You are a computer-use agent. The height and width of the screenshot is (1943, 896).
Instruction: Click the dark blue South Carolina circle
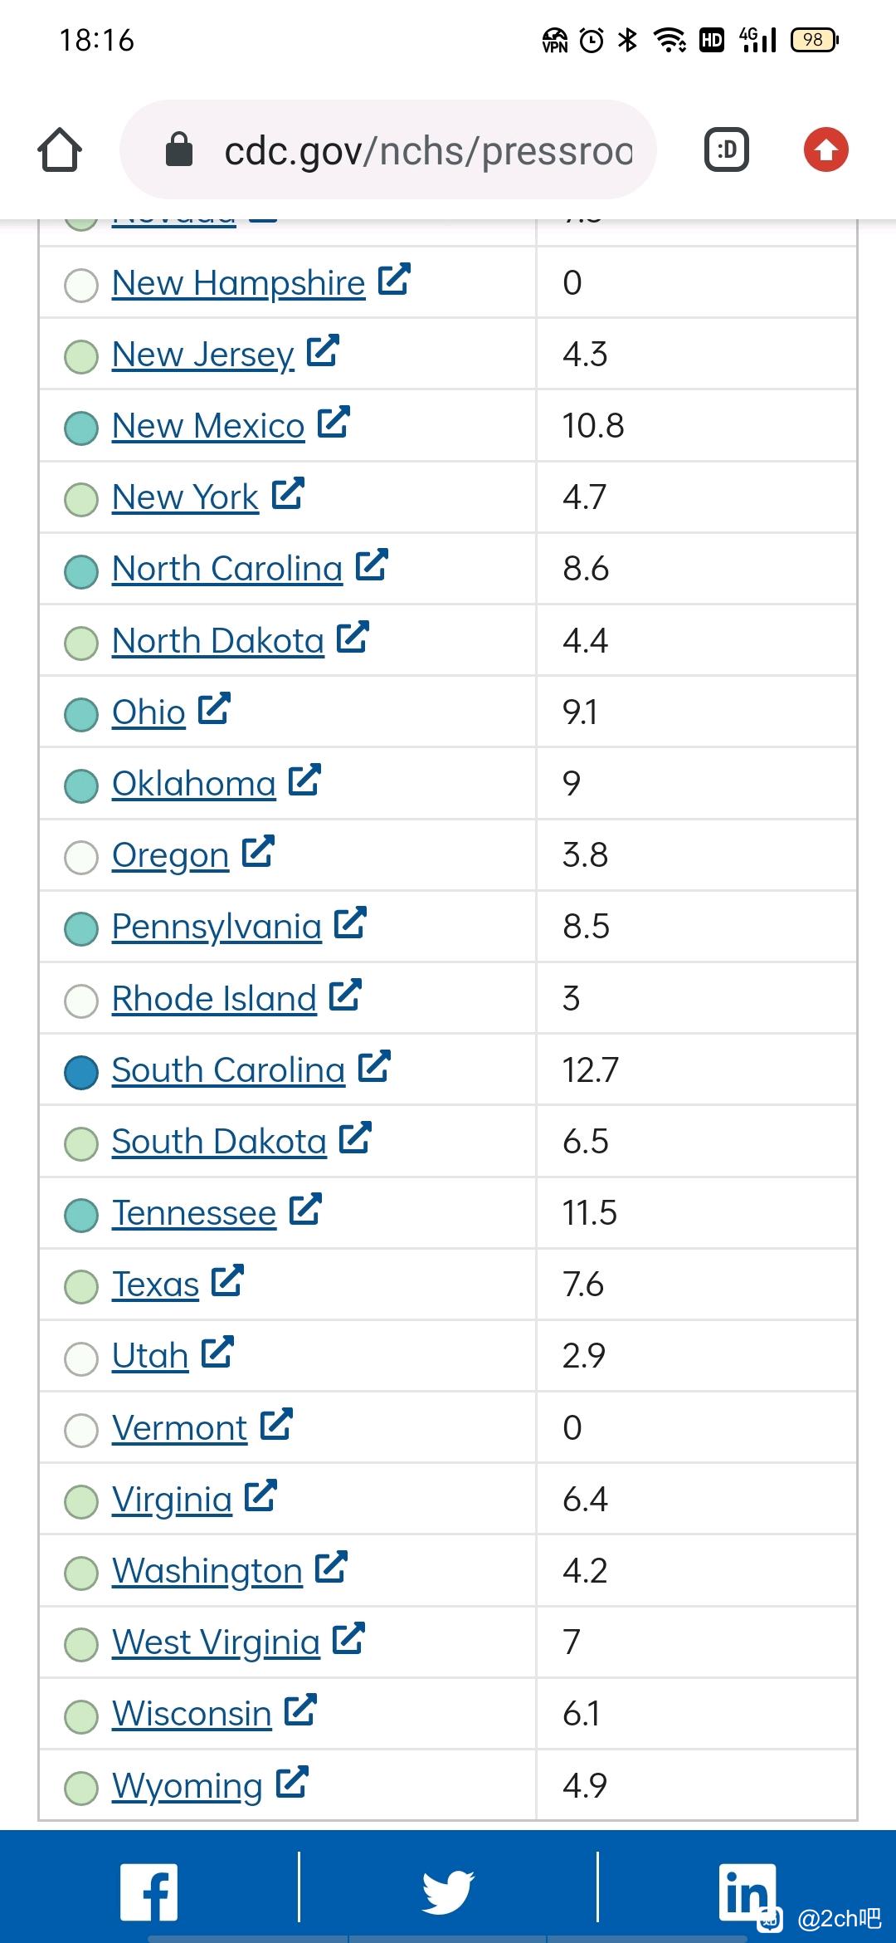[81, 1071]
